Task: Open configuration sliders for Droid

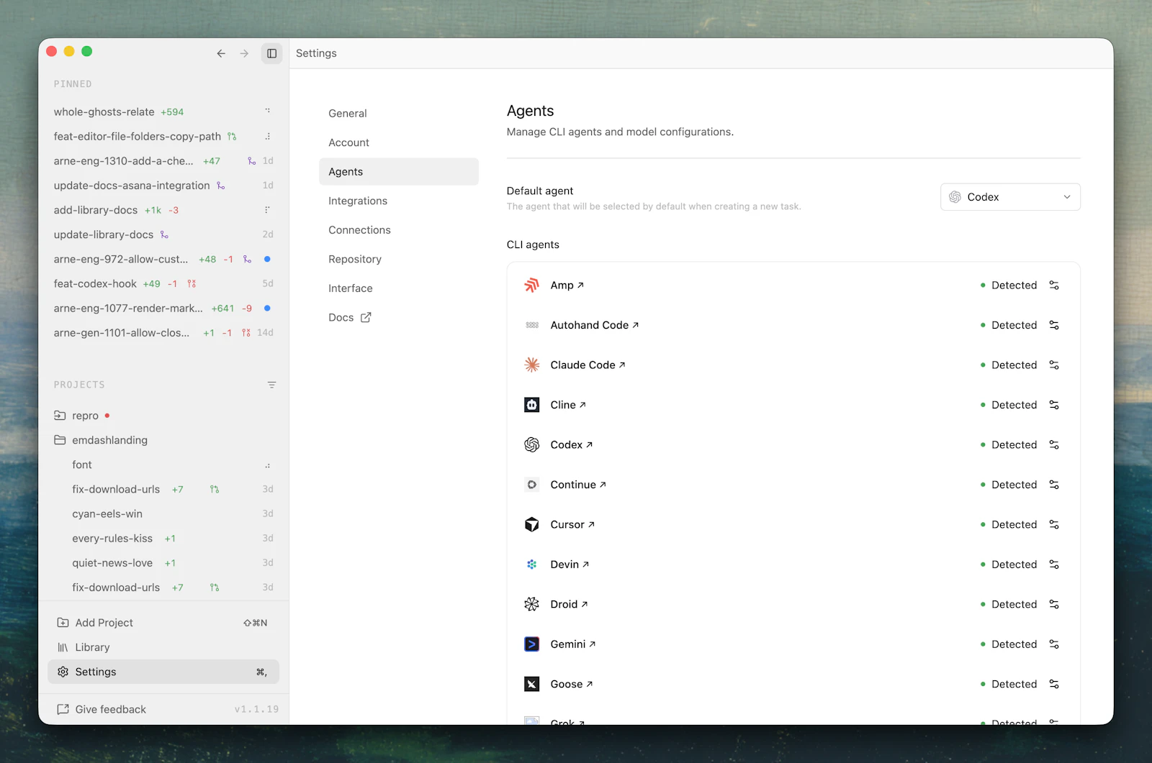Action: 1054,605
